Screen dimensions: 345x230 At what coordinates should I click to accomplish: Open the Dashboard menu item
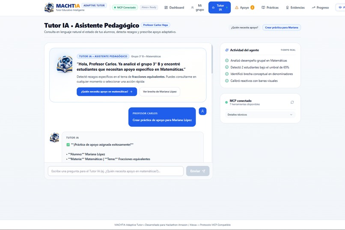(174, 7)
